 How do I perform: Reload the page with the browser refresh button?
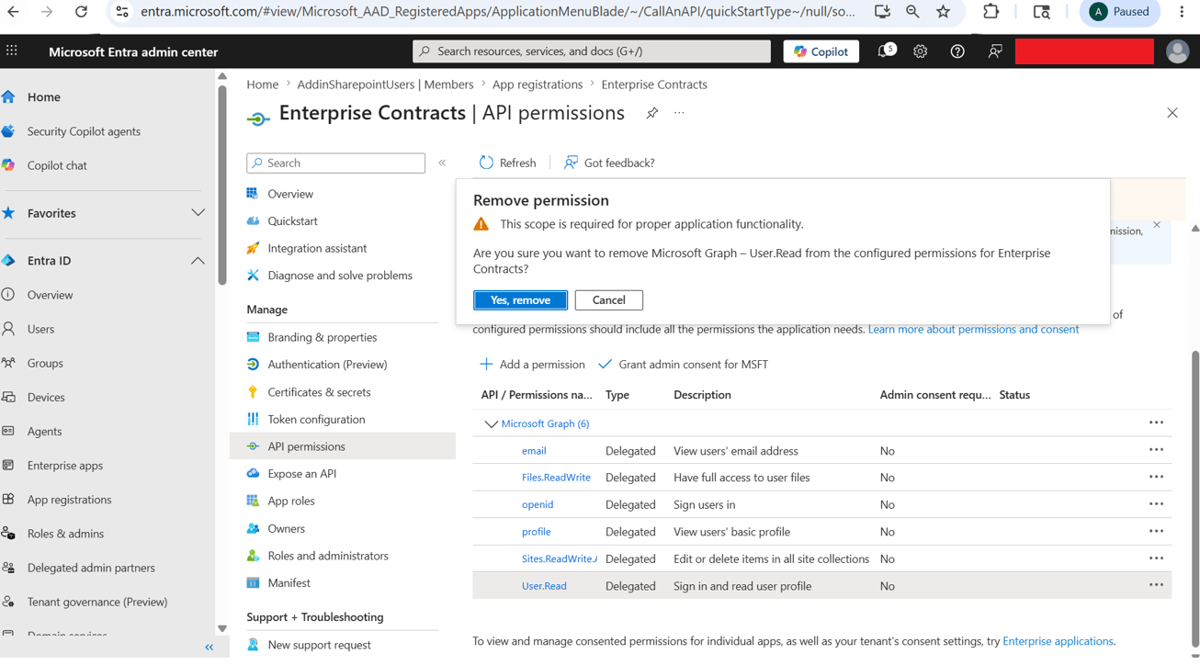[81, 12]
